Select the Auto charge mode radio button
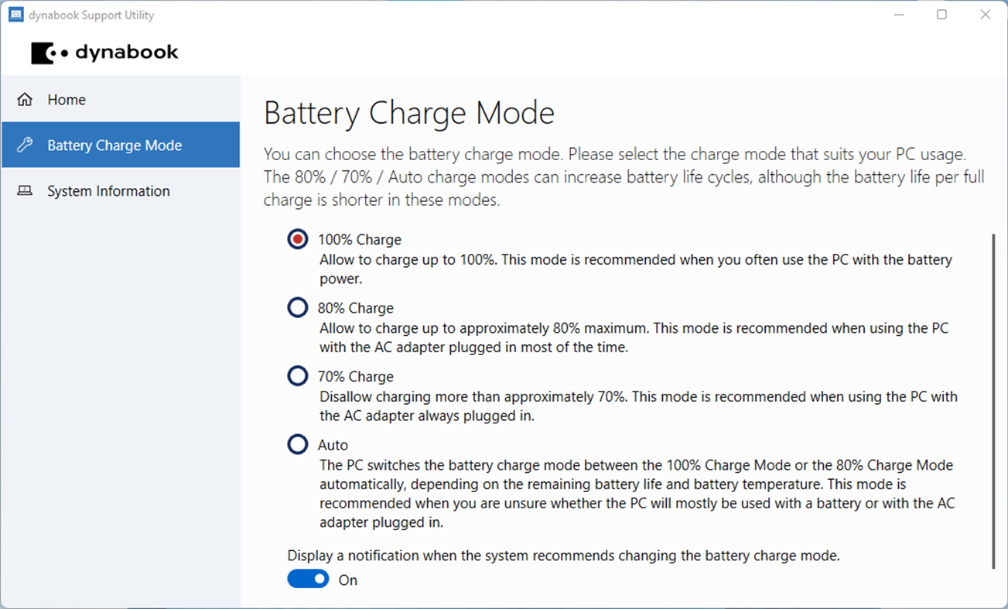The height and width of the screenshot is (609, 1008). click(x=298, y=444)
